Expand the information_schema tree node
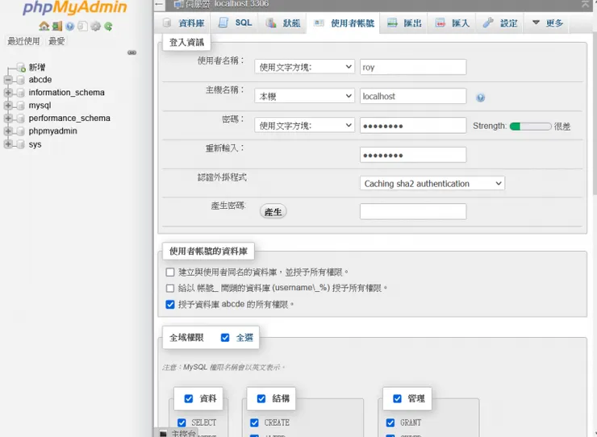 point(8,93)
